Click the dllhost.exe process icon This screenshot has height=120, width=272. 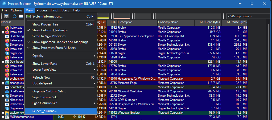pos(7,100)
